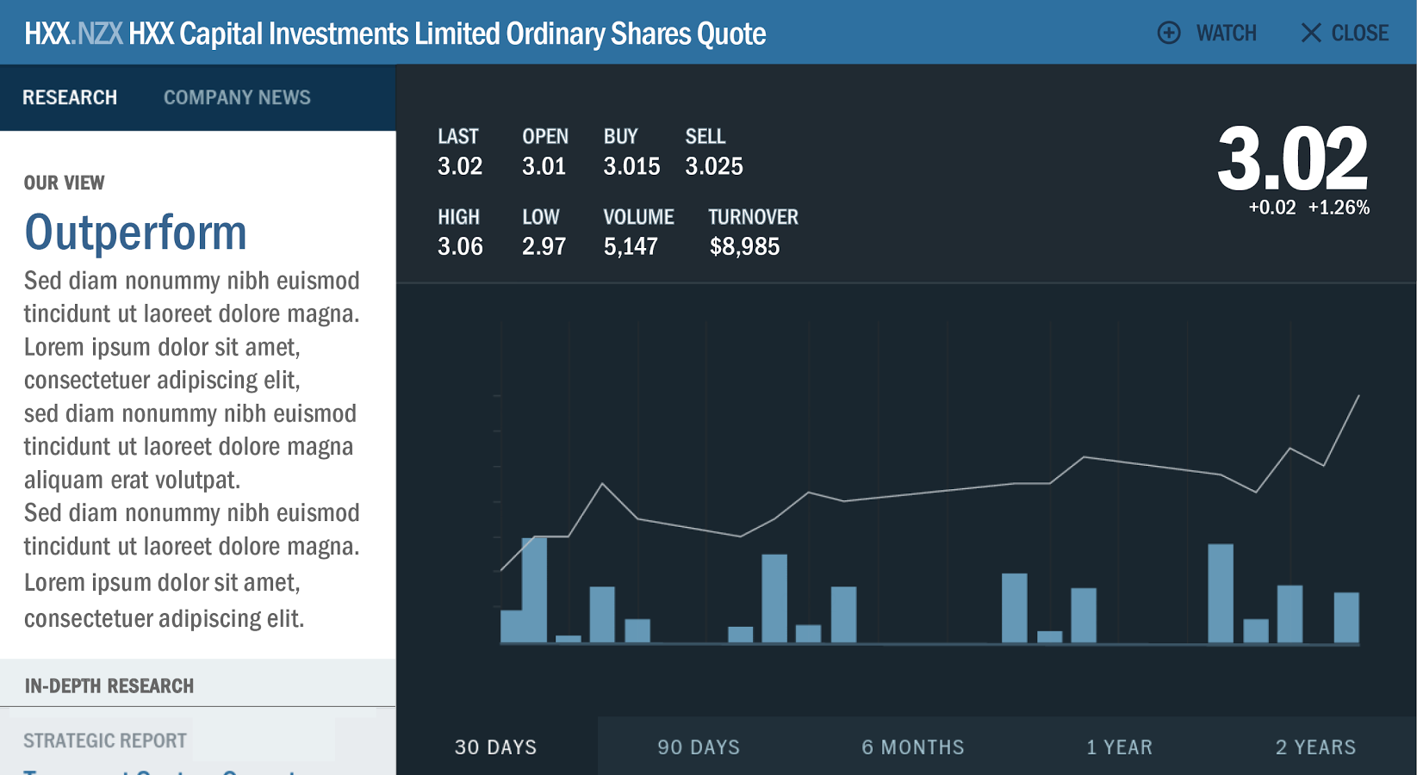Click the Turnover value $8,985
The width and height of the screenshot is (1417, 775).
[x=744, y=247]
